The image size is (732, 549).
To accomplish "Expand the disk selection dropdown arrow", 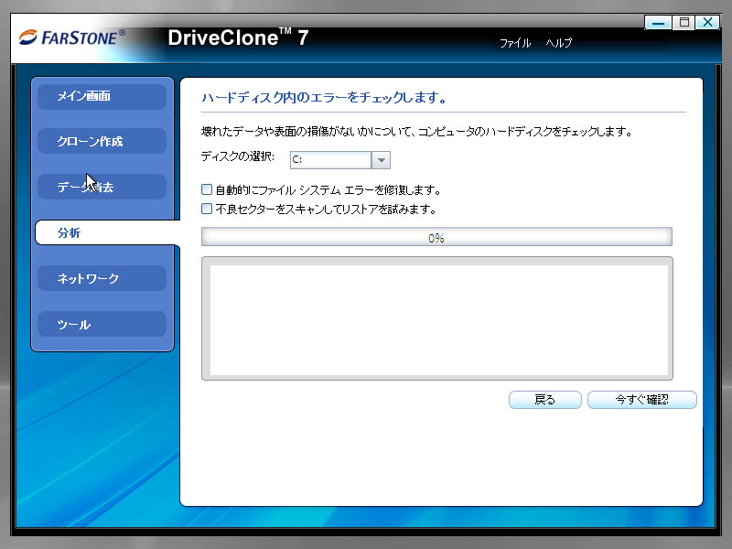I will point(381,160).
